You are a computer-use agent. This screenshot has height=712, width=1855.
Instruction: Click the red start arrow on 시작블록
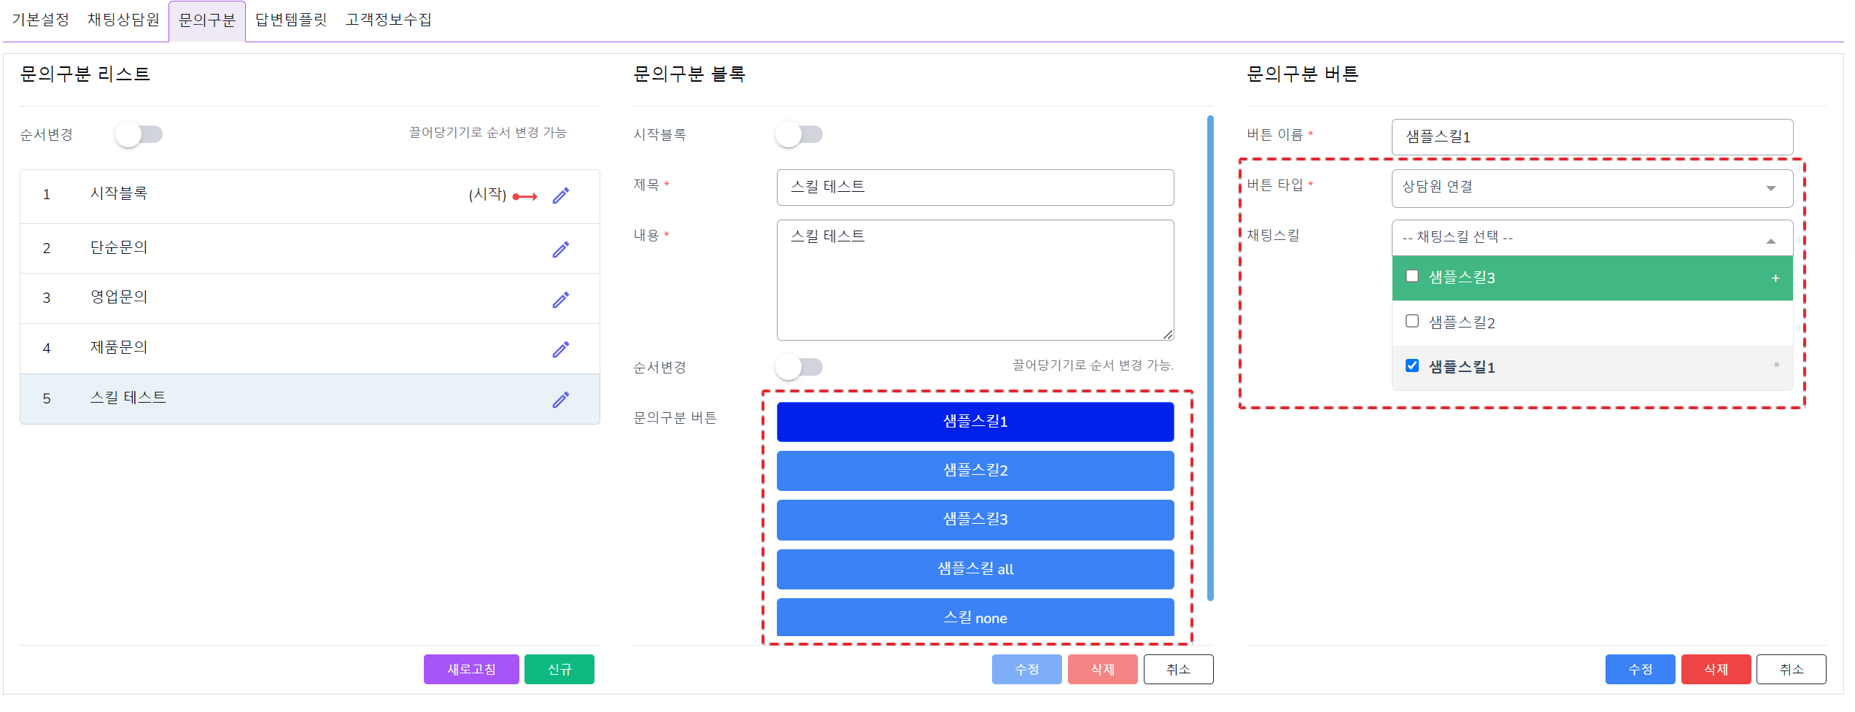[524, 196]
